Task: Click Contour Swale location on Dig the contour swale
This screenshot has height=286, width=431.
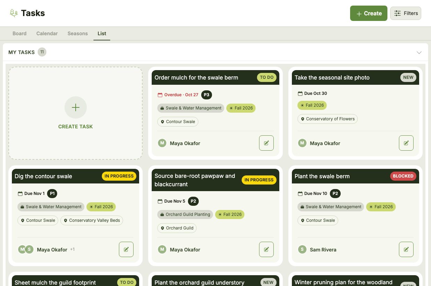Action: coord(38,220)
